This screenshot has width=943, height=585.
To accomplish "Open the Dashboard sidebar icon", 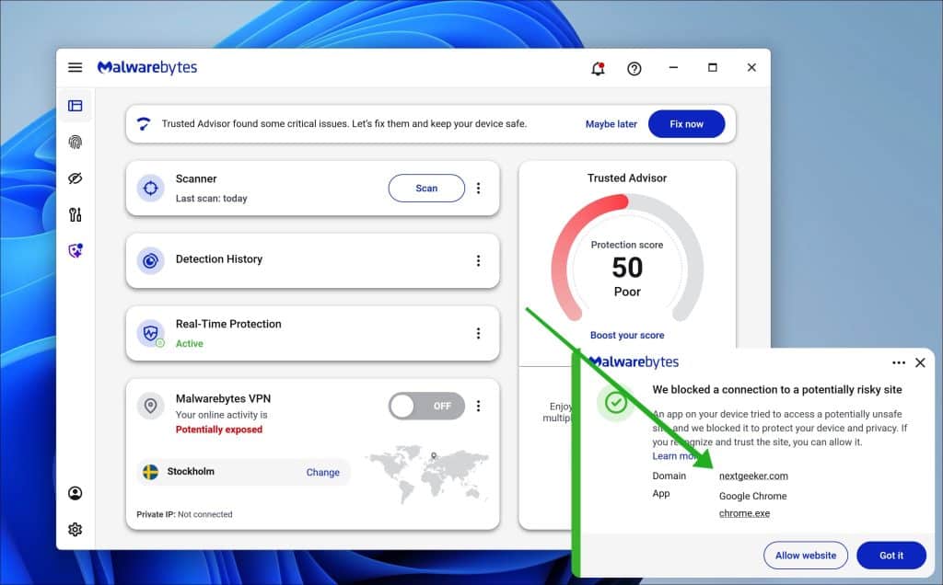I will 76,105.
